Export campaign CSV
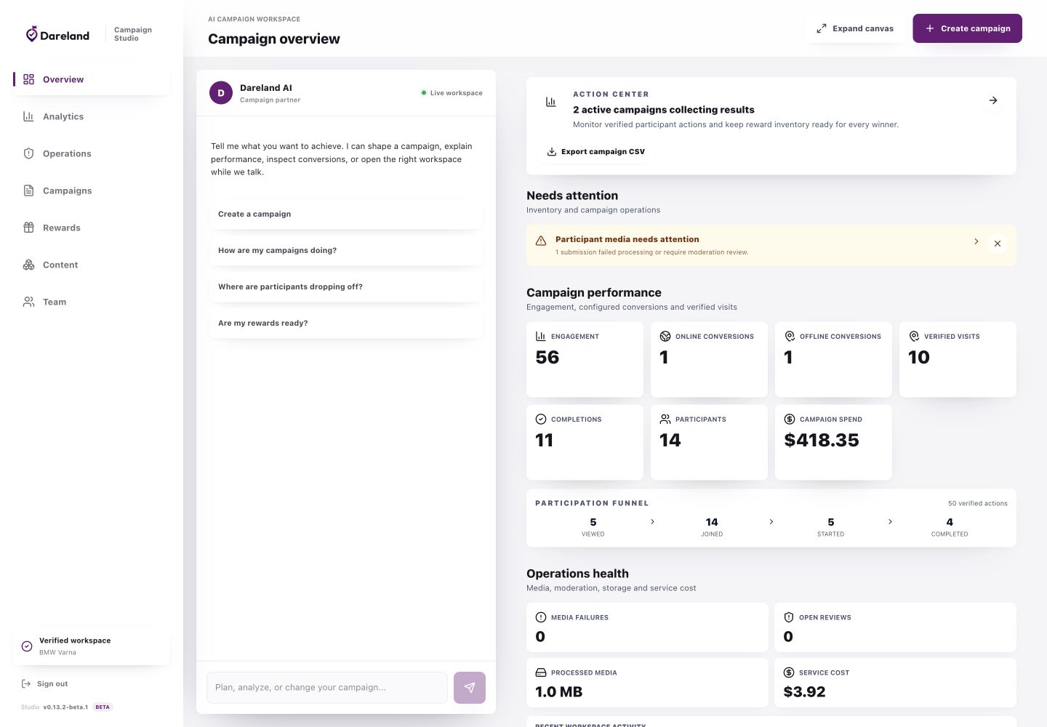The height and width of the screenshot is (727, 1047). click(x=595, y=151)
